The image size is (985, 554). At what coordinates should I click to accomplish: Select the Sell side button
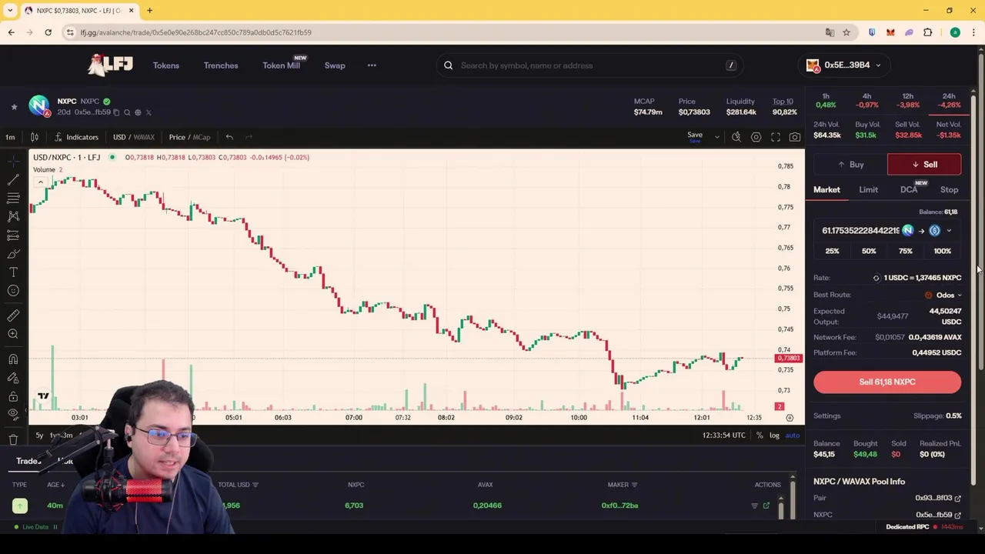pyautogui.click(x=924, y=165)
